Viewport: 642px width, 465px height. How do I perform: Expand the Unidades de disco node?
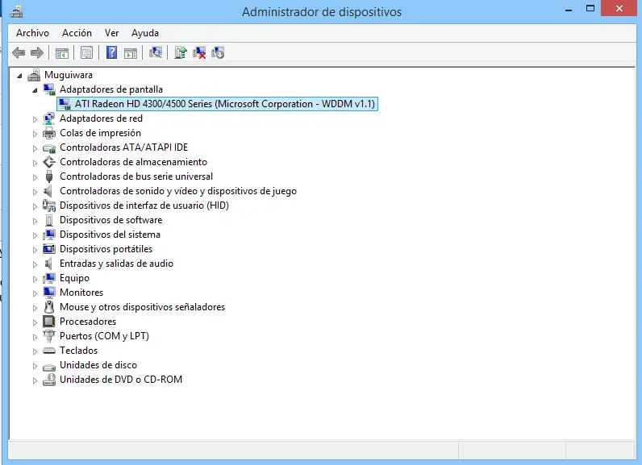point(35,366)
